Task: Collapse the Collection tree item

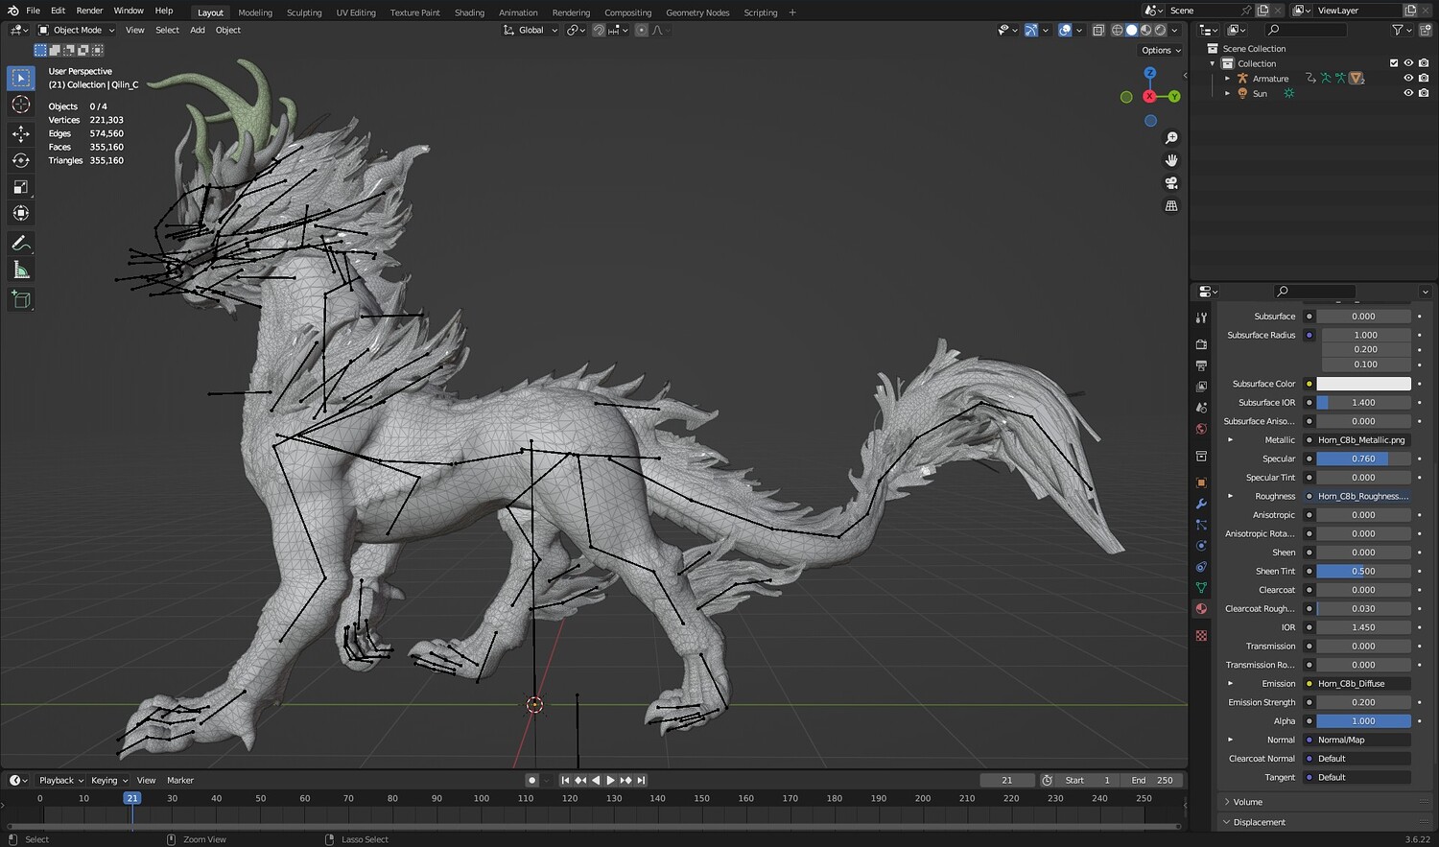Action: pos(1213,63)
